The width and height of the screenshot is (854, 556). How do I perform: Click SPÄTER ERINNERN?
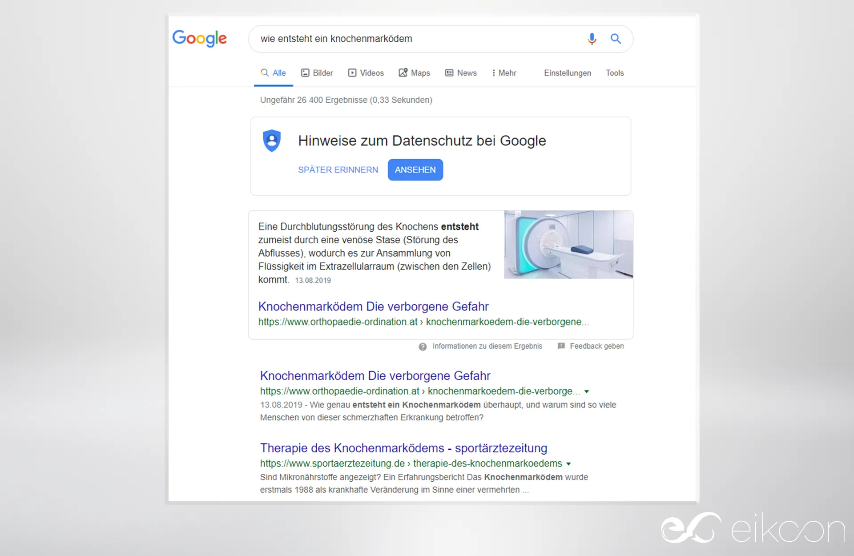338,170
